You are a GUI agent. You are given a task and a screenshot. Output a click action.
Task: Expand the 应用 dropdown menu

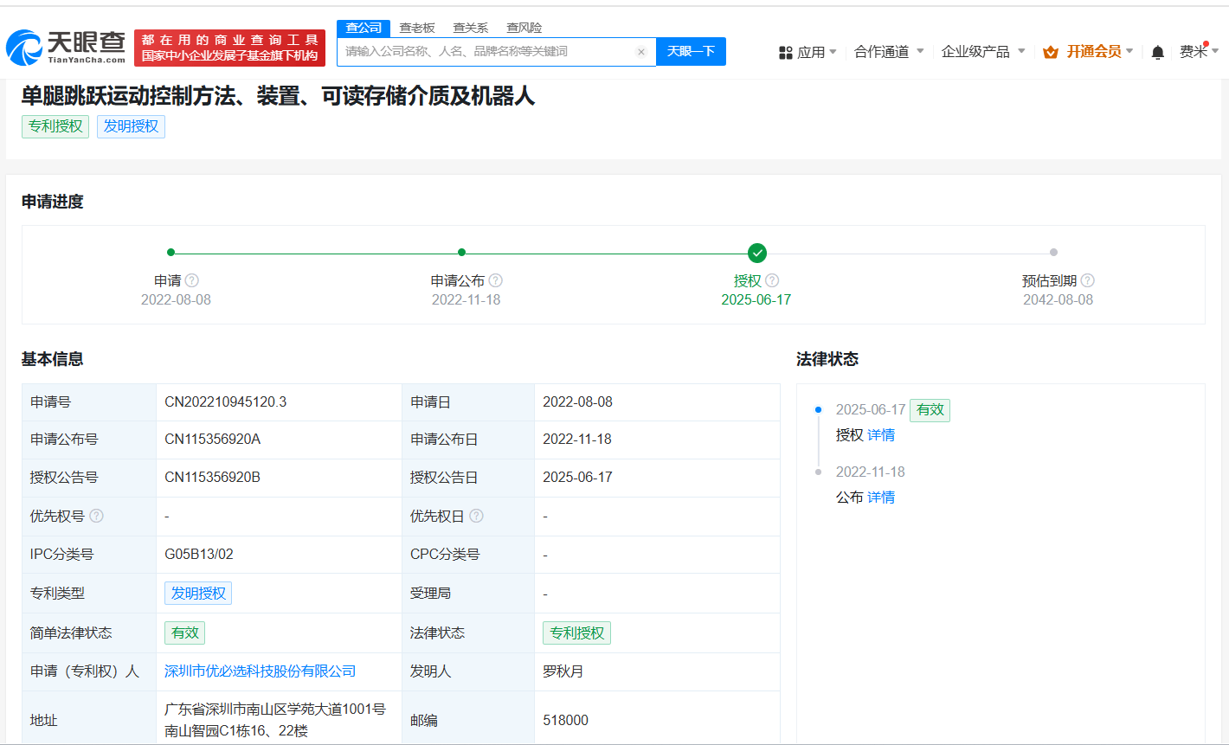pos(808,52)
